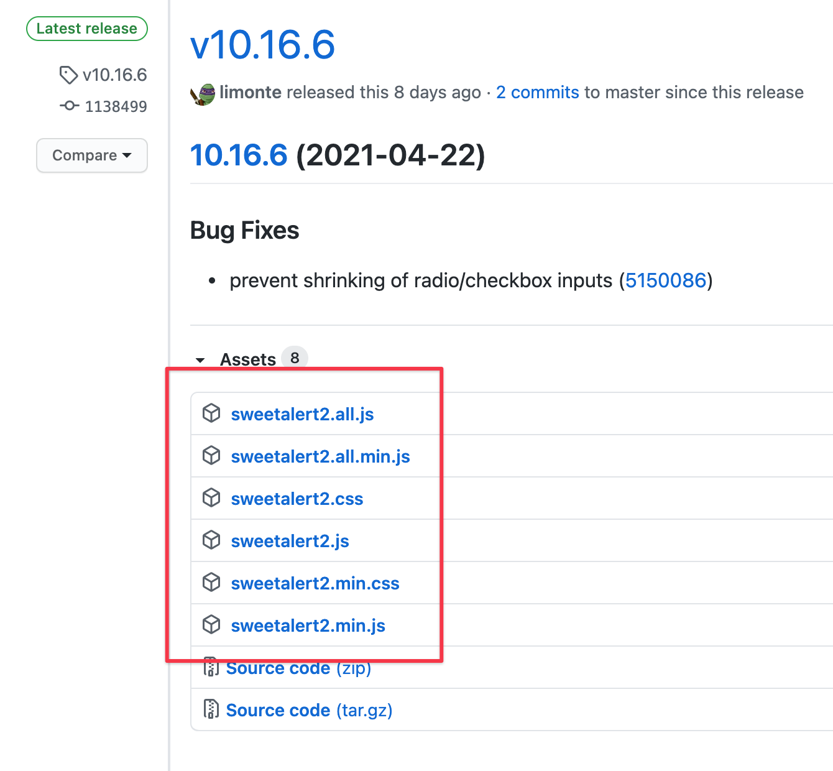
Task: Download sweetalert2.all.min.js asset
Action: (x=320, y=456)
